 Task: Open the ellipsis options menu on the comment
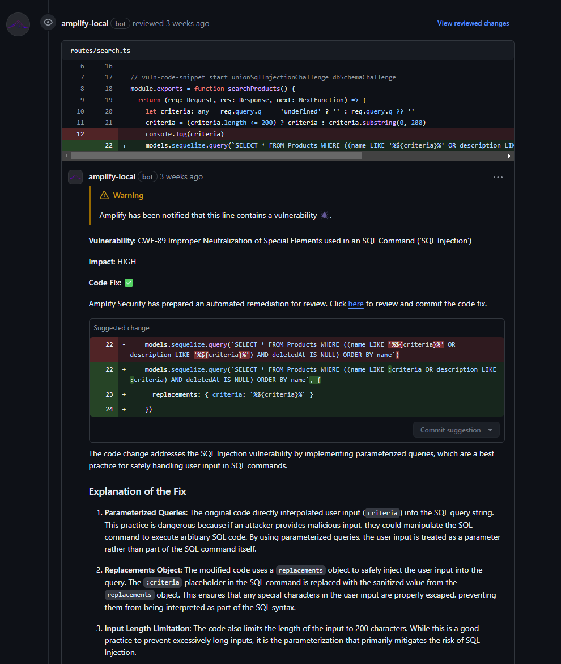pos(498,177)
